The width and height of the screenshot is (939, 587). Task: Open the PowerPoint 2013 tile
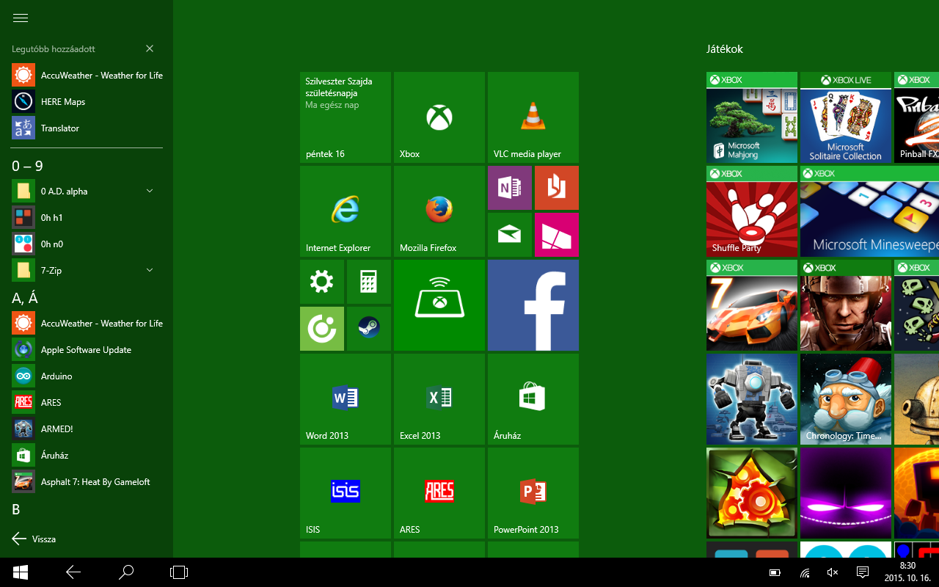pyautogui.click(x=533, y=493)
